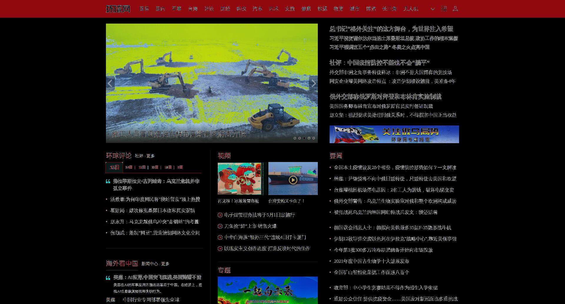This screenshot has width=565, height=304.
Task: Open the 视频 section heading
Action: [224, 156]
